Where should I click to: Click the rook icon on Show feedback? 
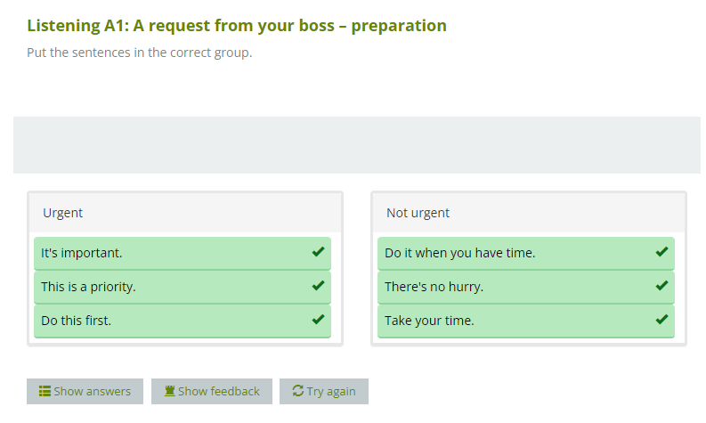(169, 391)
